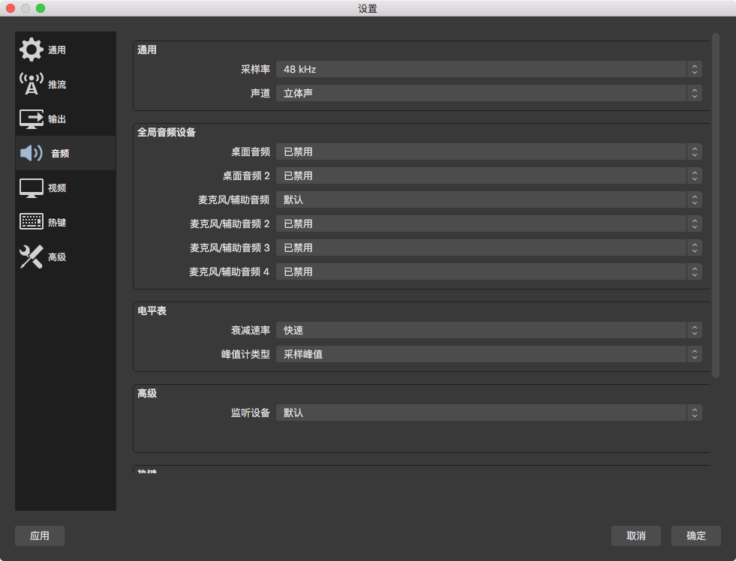The width and height of the screenshot is (736, 561).
Task: Choose a device for 麦克风/辅助音频 默认
Action: click(488, 199)
